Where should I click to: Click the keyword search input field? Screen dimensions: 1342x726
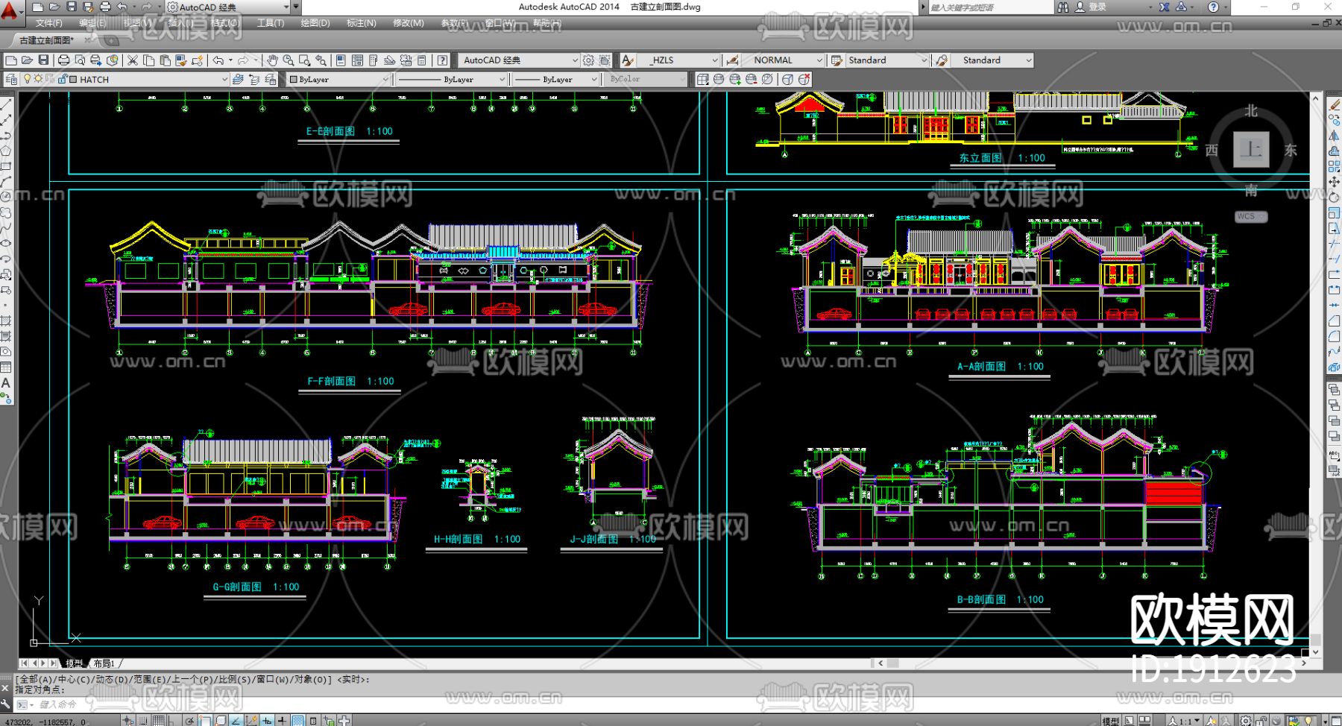tap(990, 7)
